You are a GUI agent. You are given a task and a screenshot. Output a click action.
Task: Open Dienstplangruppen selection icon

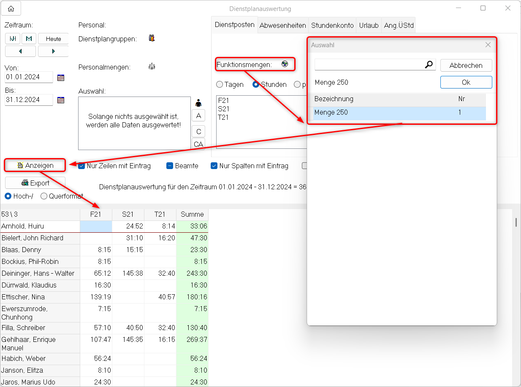click(152, 38)
